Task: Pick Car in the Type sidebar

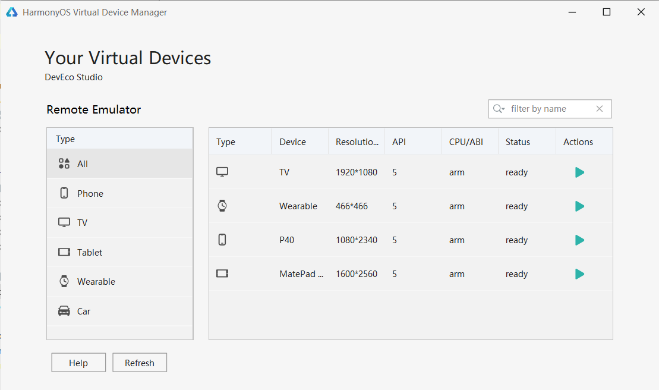Action: coord(120,312)
